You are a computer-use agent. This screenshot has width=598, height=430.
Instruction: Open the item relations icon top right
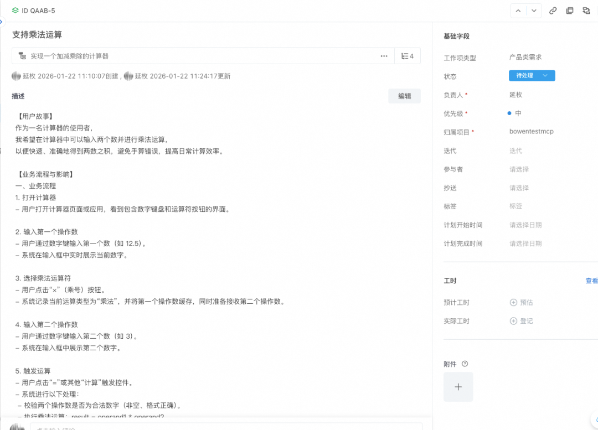coord(586,11)
